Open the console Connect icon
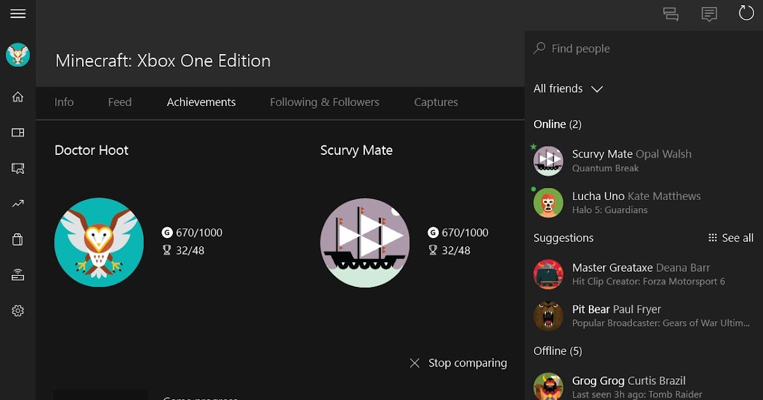Viewport: 763px width, 400px height. (18, 275)
